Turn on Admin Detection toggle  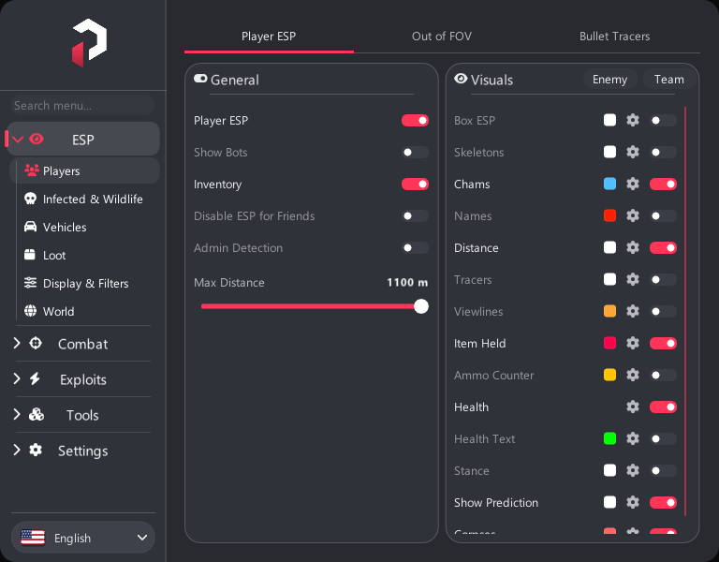[x=415, y=247]
